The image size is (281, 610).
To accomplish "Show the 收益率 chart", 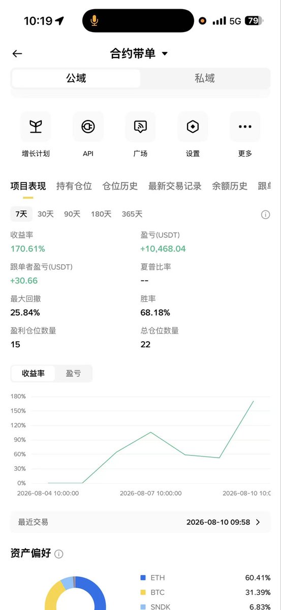I will coord(33,373).
